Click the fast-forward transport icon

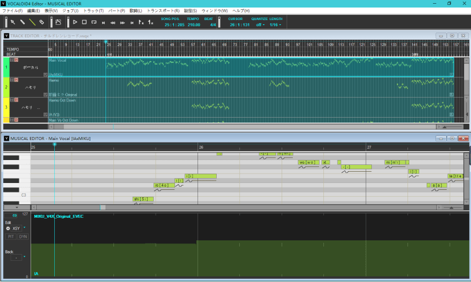point(122,22)
